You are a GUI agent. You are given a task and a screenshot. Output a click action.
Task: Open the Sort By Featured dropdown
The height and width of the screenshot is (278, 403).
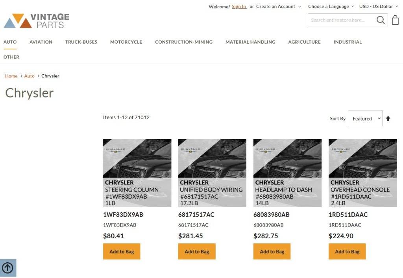(365, 118)
